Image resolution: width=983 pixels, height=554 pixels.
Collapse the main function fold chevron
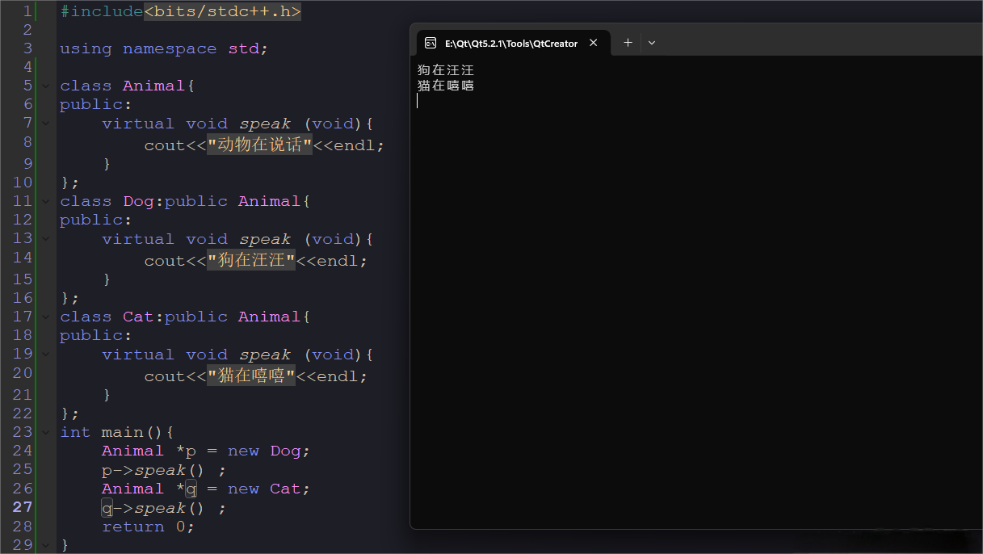coord(45,431)
